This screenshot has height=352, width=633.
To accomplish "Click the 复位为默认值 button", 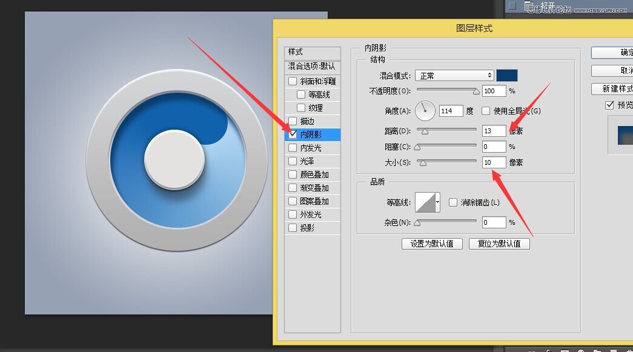I will (x=499, y=244).
